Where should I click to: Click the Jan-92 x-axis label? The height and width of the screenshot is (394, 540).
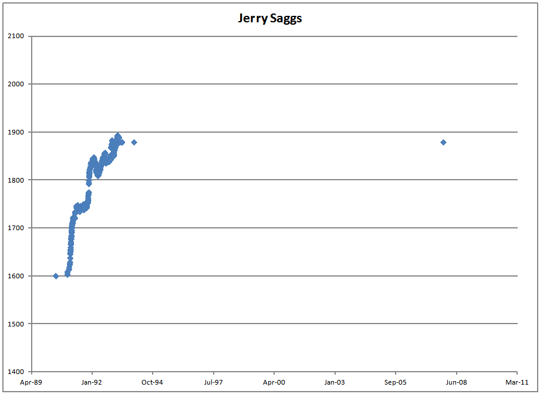click(x=92, y=382)
